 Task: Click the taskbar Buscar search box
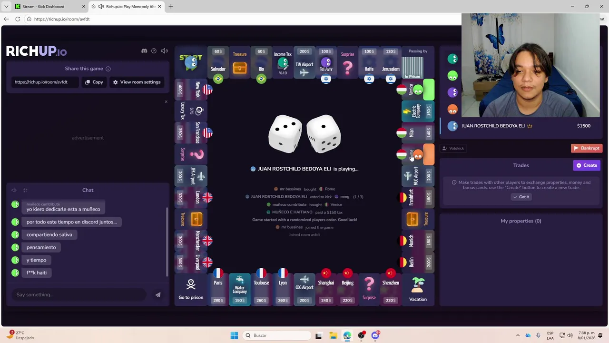(276, 335)
